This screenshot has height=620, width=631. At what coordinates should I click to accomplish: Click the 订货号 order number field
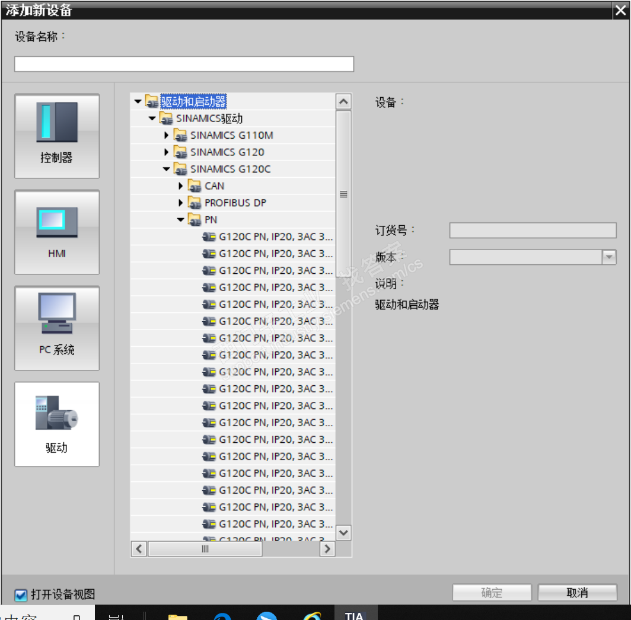(x=533, y=231)
